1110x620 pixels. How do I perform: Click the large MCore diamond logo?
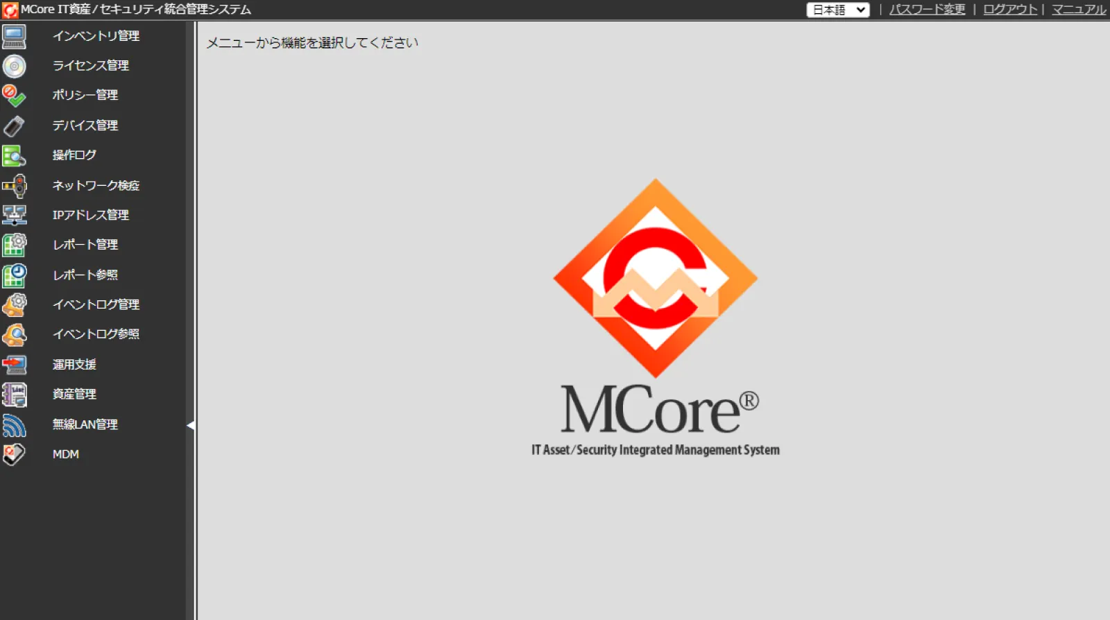point(656,278)
